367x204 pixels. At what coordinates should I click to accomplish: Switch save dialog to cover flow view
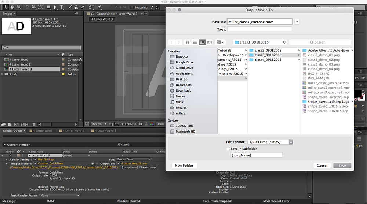pos(209,42)
